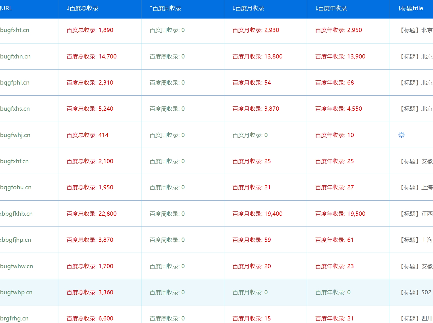Image resolution: width=433 pixels, height=323 pixels.
Task: Open the bugfwhj.cn link
Action: pyautogui.click(x=15, y=135)
